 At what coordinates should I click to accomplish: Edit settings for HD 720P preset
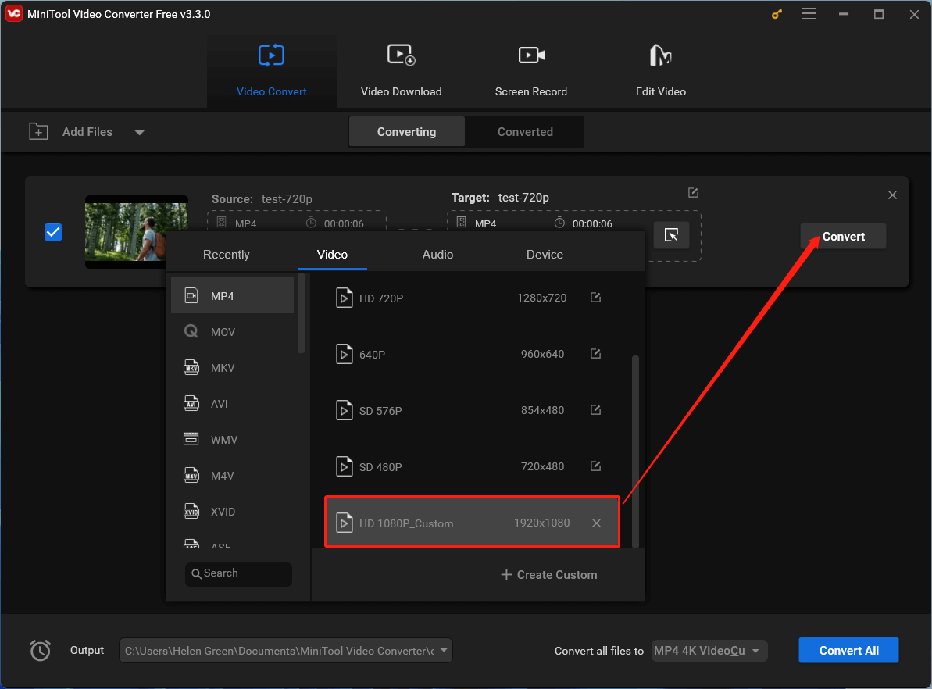coord(595,298)
